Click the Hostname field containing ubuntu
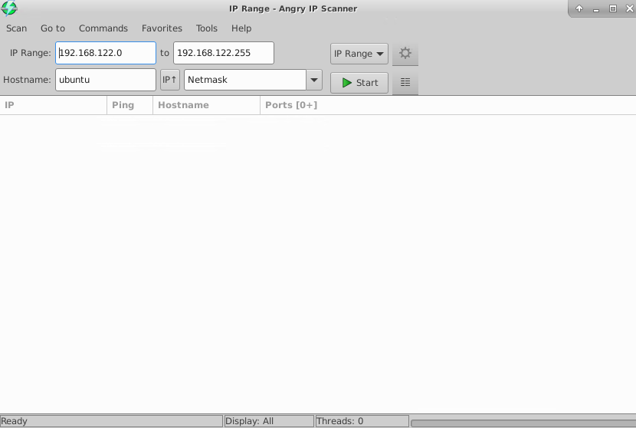The width and height of the screenshot is (636, 428). [x=106, y=80]
